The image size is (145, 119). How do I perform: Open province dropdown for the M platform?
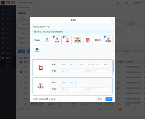72,71
